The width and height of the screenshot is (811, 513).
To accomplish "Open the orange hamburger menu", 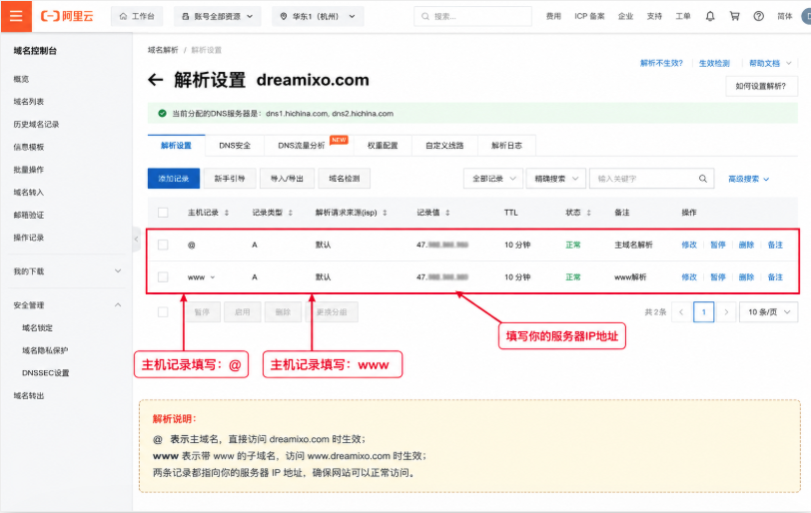I will 16,16.
